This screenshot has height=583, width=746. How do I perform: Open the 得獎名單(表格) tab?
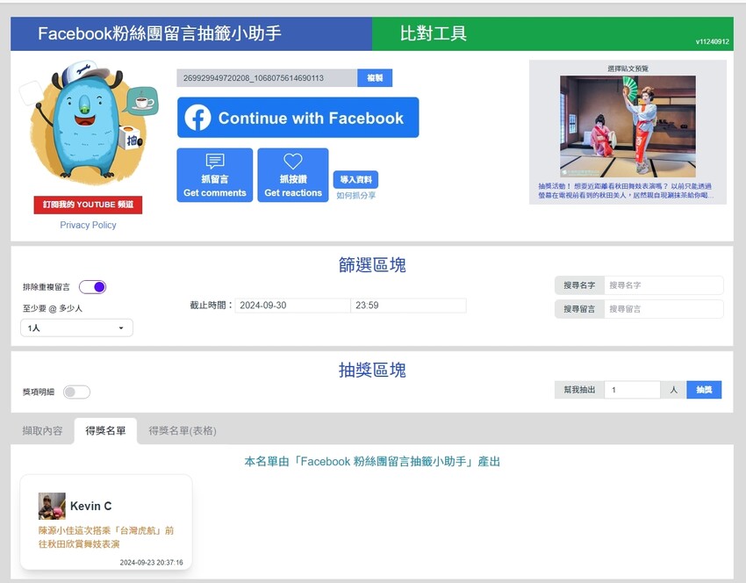pyautogui.click(x=183, y=431)
